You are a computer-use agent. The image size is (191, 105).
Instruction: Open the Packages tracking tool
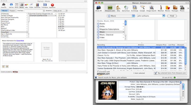click(175, 8)
